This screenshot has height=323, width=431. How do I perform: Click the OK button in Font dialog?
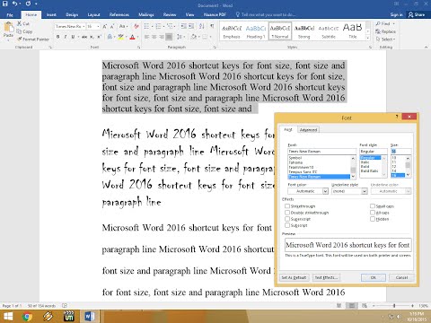coord(374,277)
